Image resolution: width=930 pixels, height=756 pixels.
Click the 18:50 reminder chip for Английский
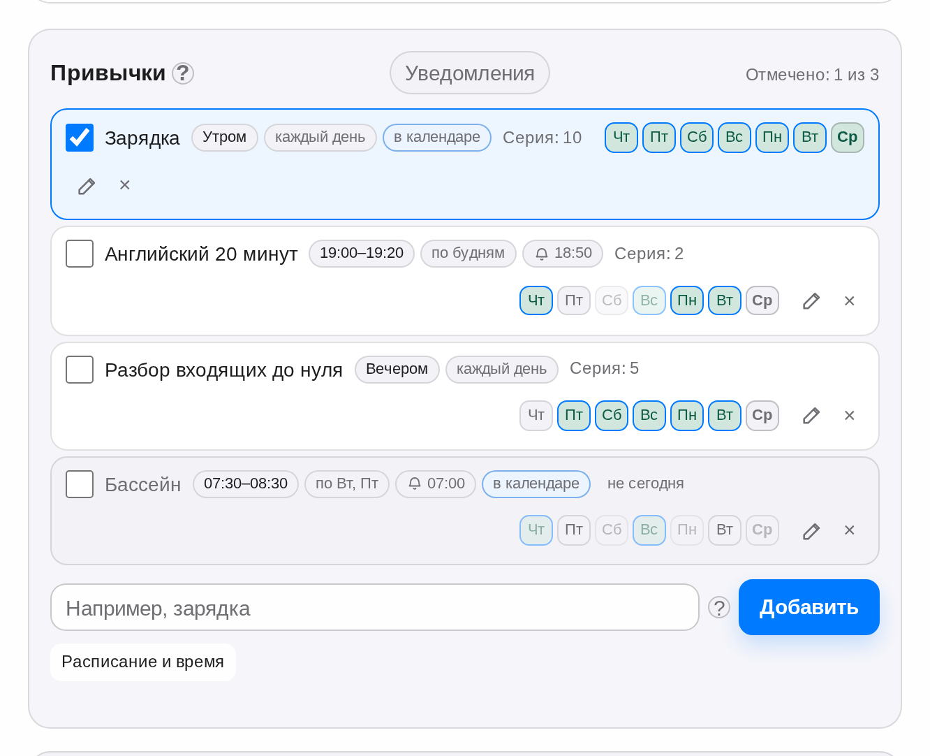pos(563,254)
